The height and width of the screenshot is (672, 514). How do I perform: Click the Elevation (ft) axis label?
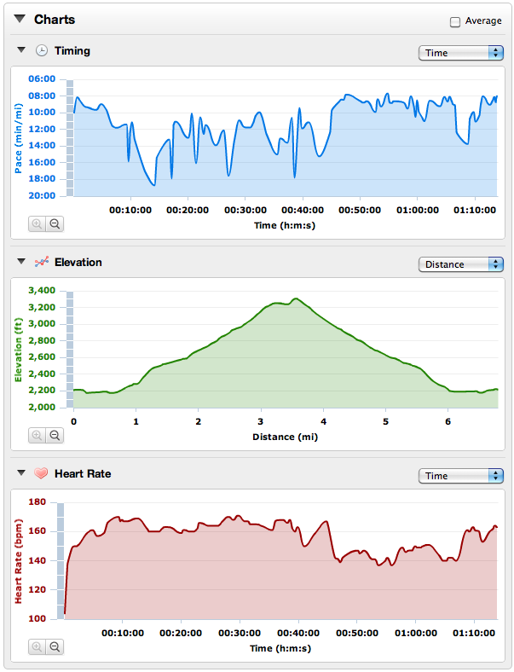(x=18, y=350)
